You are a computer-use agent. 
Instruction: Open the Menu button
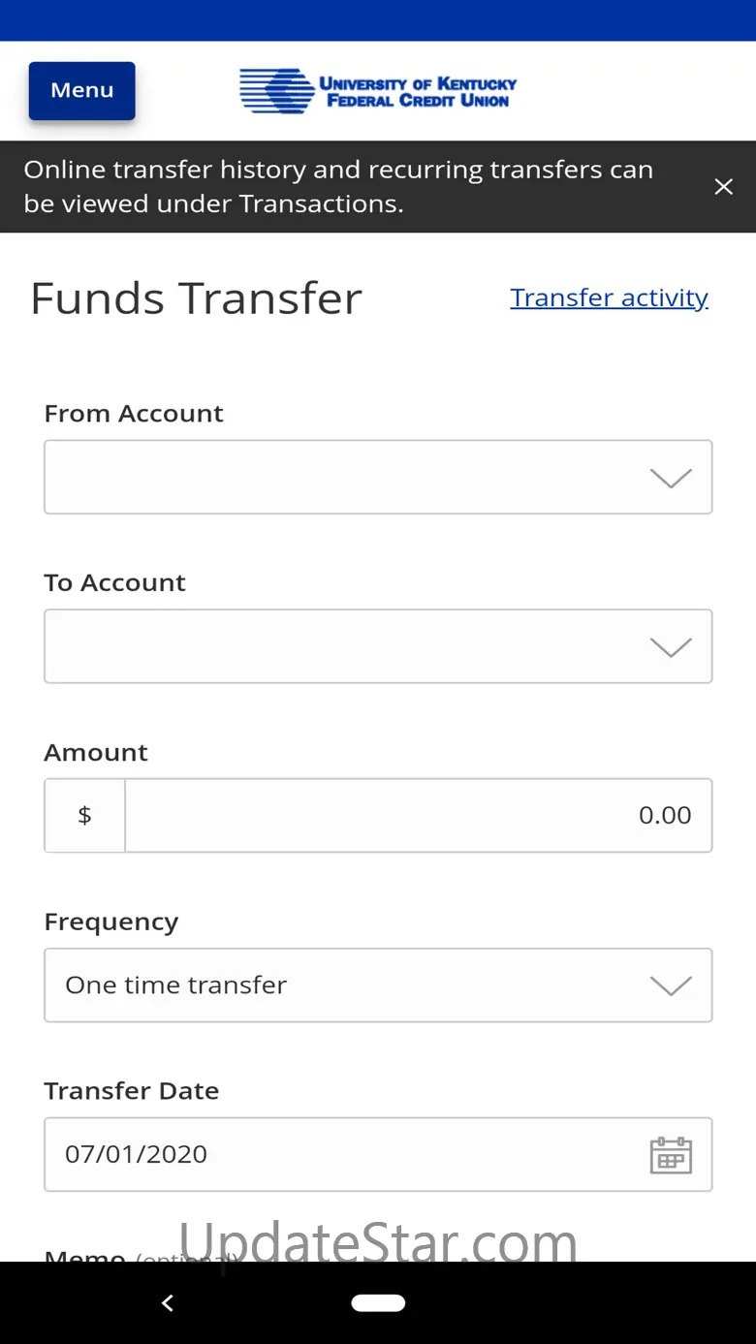[82, 91]
